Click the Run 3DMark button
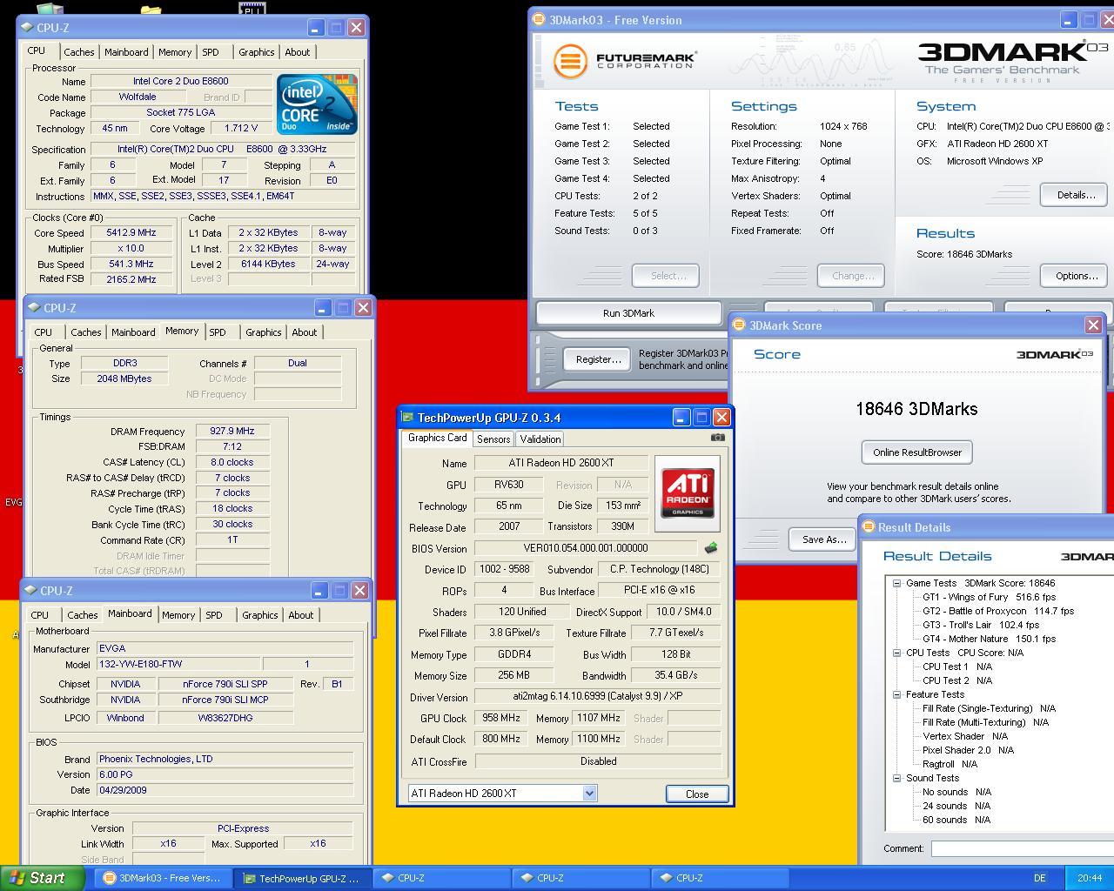Viewport: 1114px width, 891px height. click(628, 313)
